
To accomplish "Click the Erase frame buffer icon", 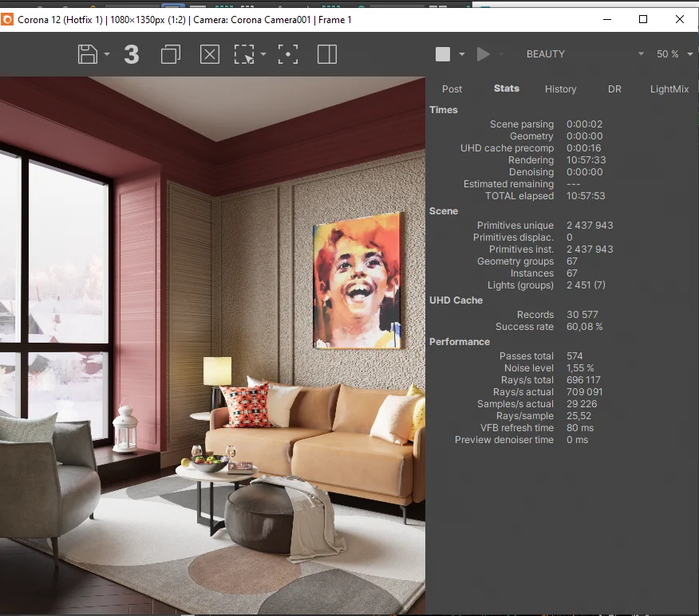I will click(x=209, y=54).
